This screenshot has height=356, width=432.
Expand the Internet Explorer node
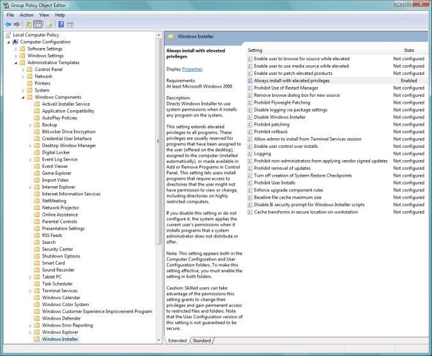tap(30, 188)
